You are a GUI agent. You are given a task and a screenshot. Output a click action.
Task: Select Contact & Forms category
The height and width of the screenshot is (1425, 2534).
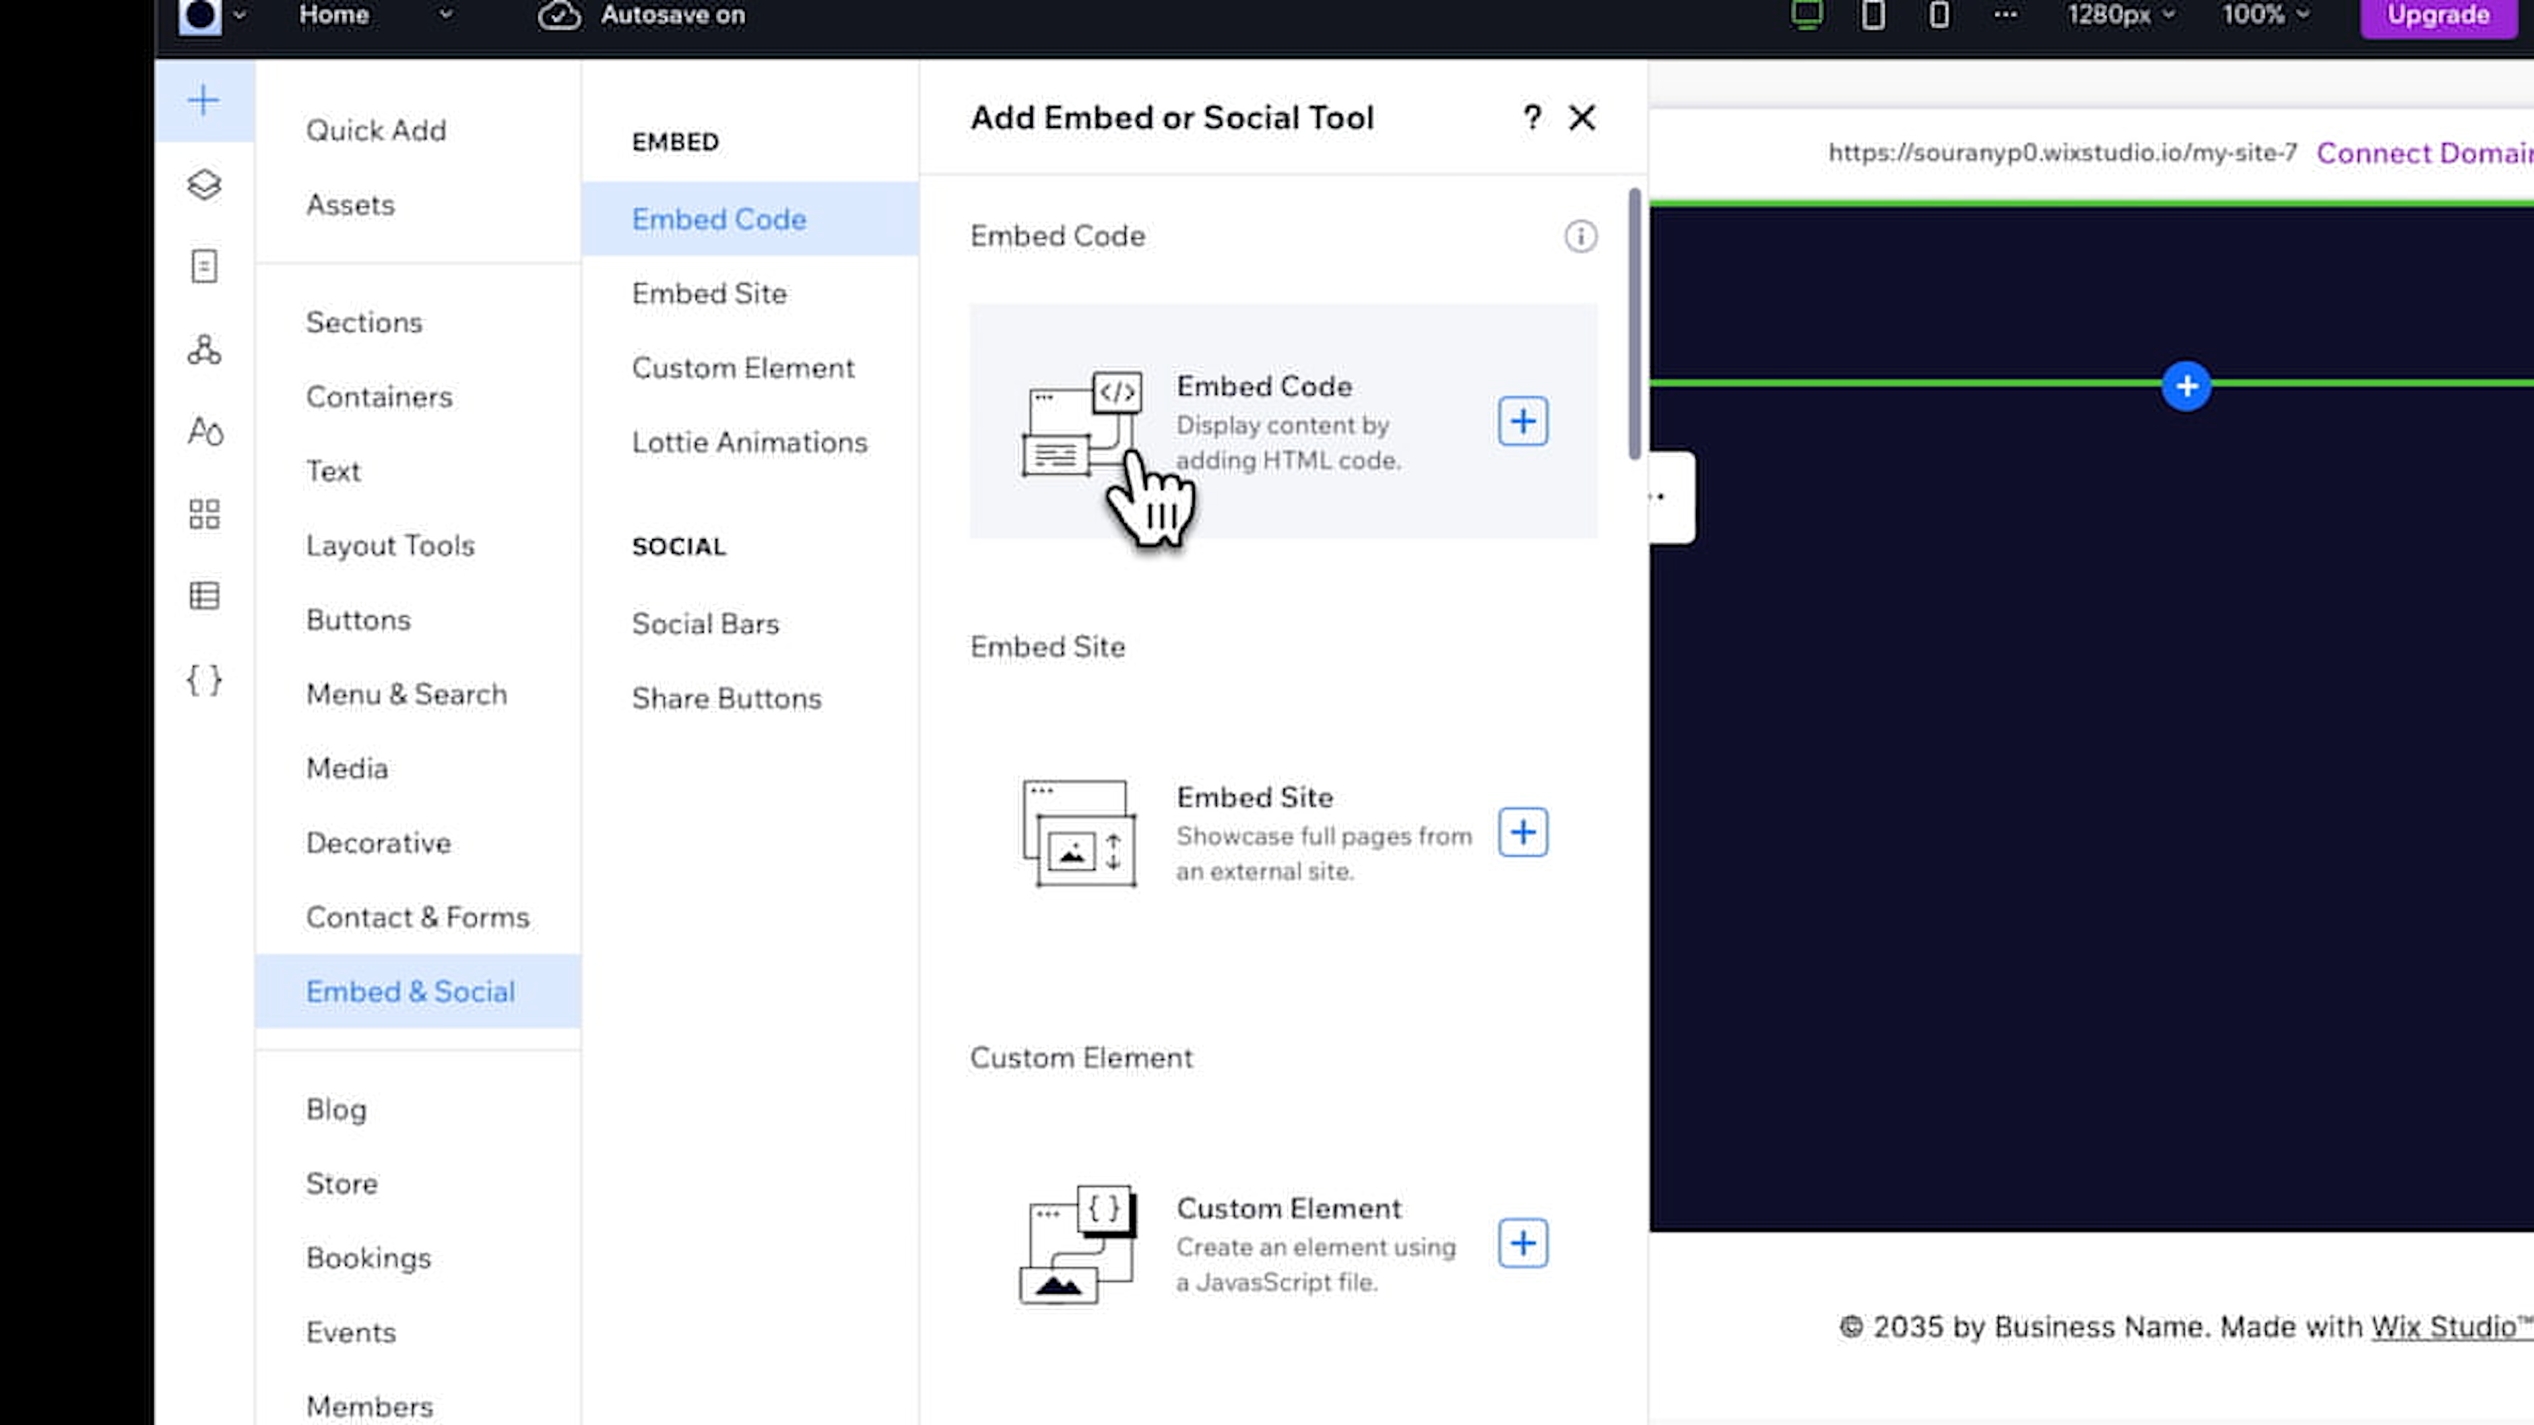[x=417, y=918]
